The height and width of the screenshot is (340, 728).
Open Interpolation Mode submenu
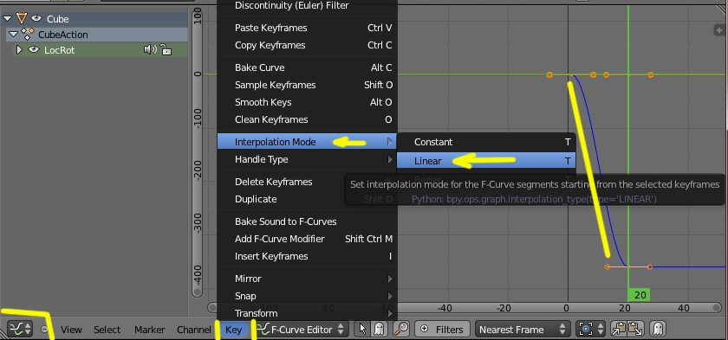coord(308,142)
